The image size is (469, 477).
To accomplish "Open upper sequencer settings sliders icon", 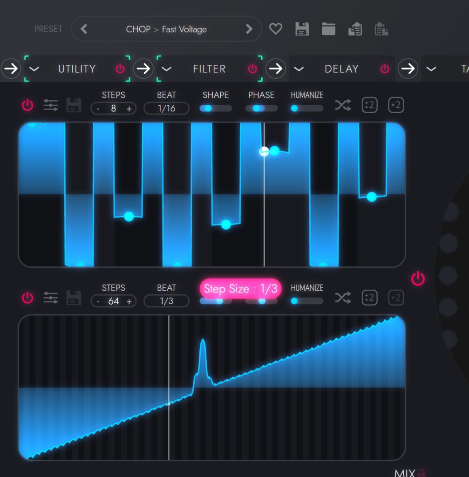I will coord(50,105).
